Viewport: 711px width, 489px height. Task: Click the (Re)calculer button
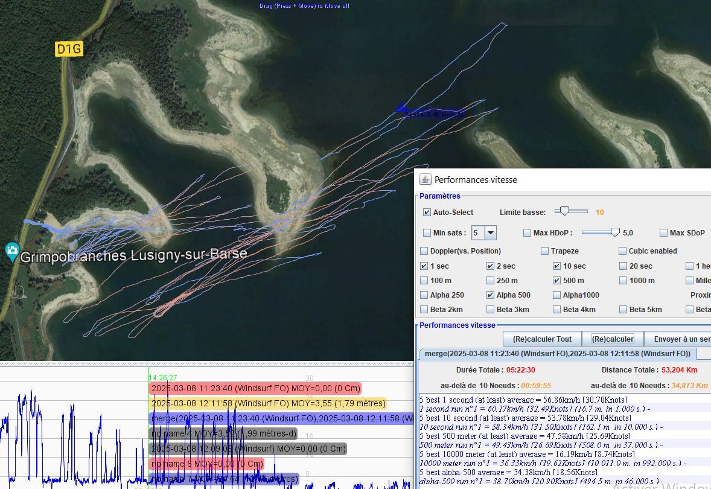pyautogui.click(x=612, y=339)
